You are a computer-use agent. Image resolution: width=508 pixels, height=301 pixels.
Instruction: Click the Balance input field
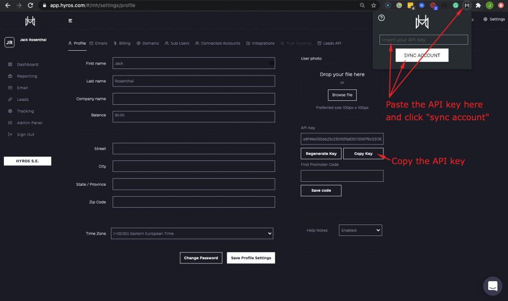click(194, 116)
